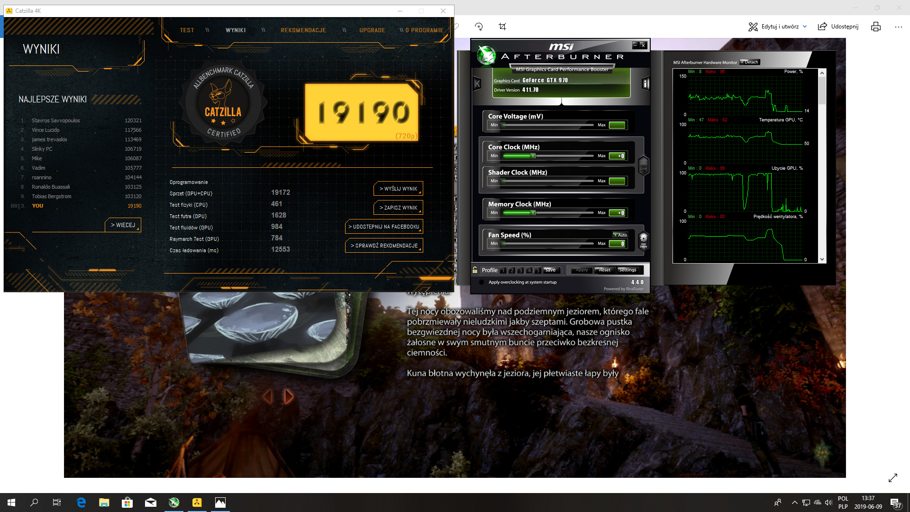Open the taskbar search magnifier
The height and width of the screenshot is (512, 910).
(x=34, y=503)
